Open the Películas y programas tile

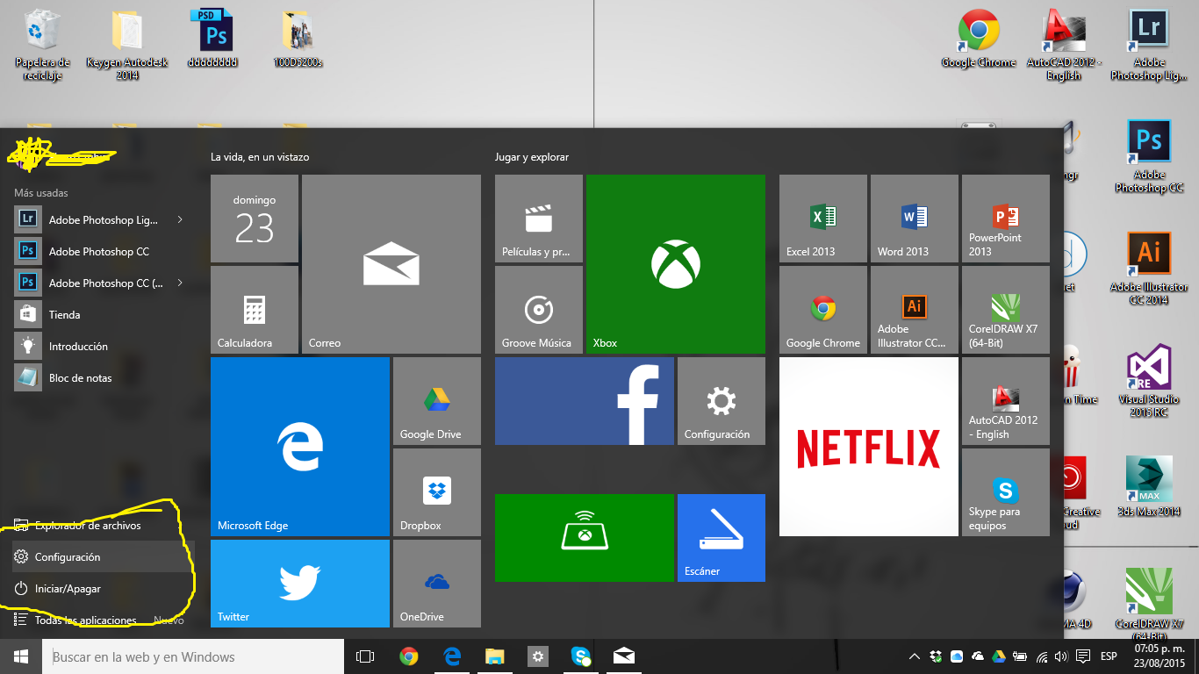(539, 219)
